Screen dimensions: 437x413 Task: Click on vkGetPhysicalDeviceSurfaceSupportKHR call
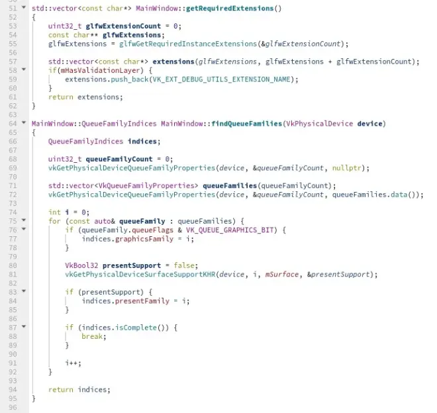point(140,275)
